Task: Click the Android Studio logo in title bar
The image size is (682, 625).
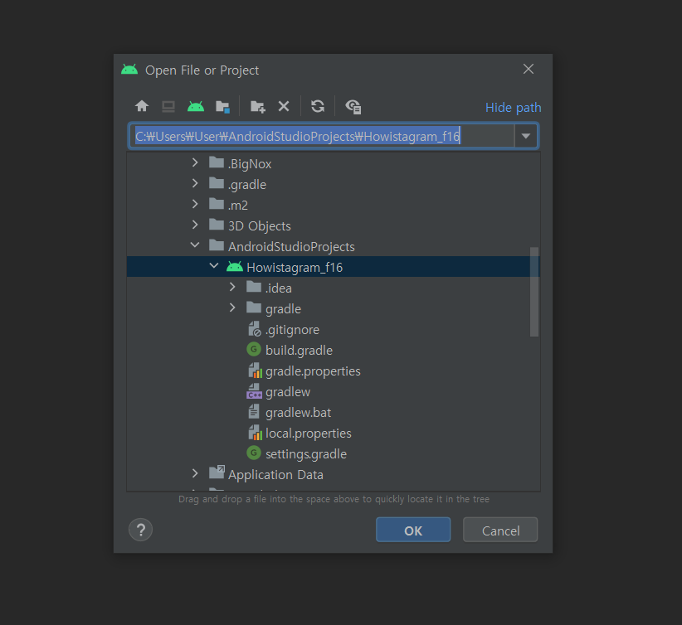Action: [129, 70]
